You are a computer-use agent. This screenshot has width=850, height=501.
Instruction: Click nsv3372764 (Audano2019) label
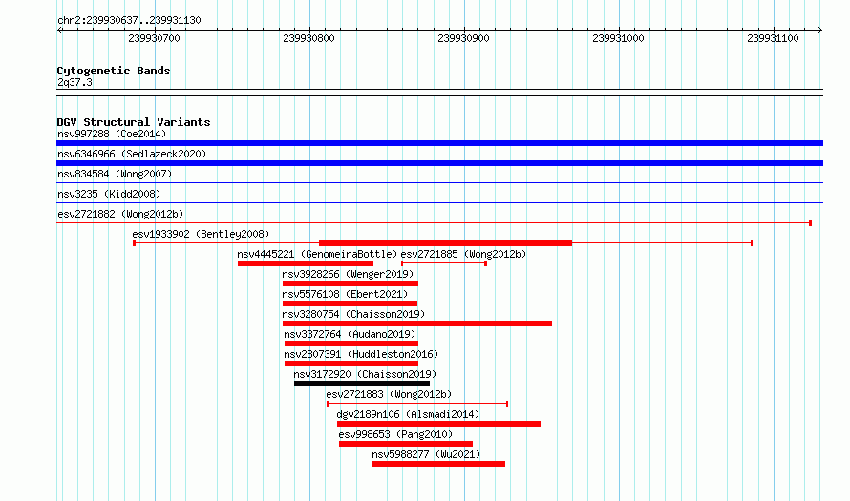coord(350,334)
